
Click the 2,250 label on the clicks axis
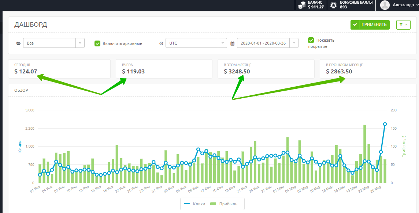click(x=30, y=129)
